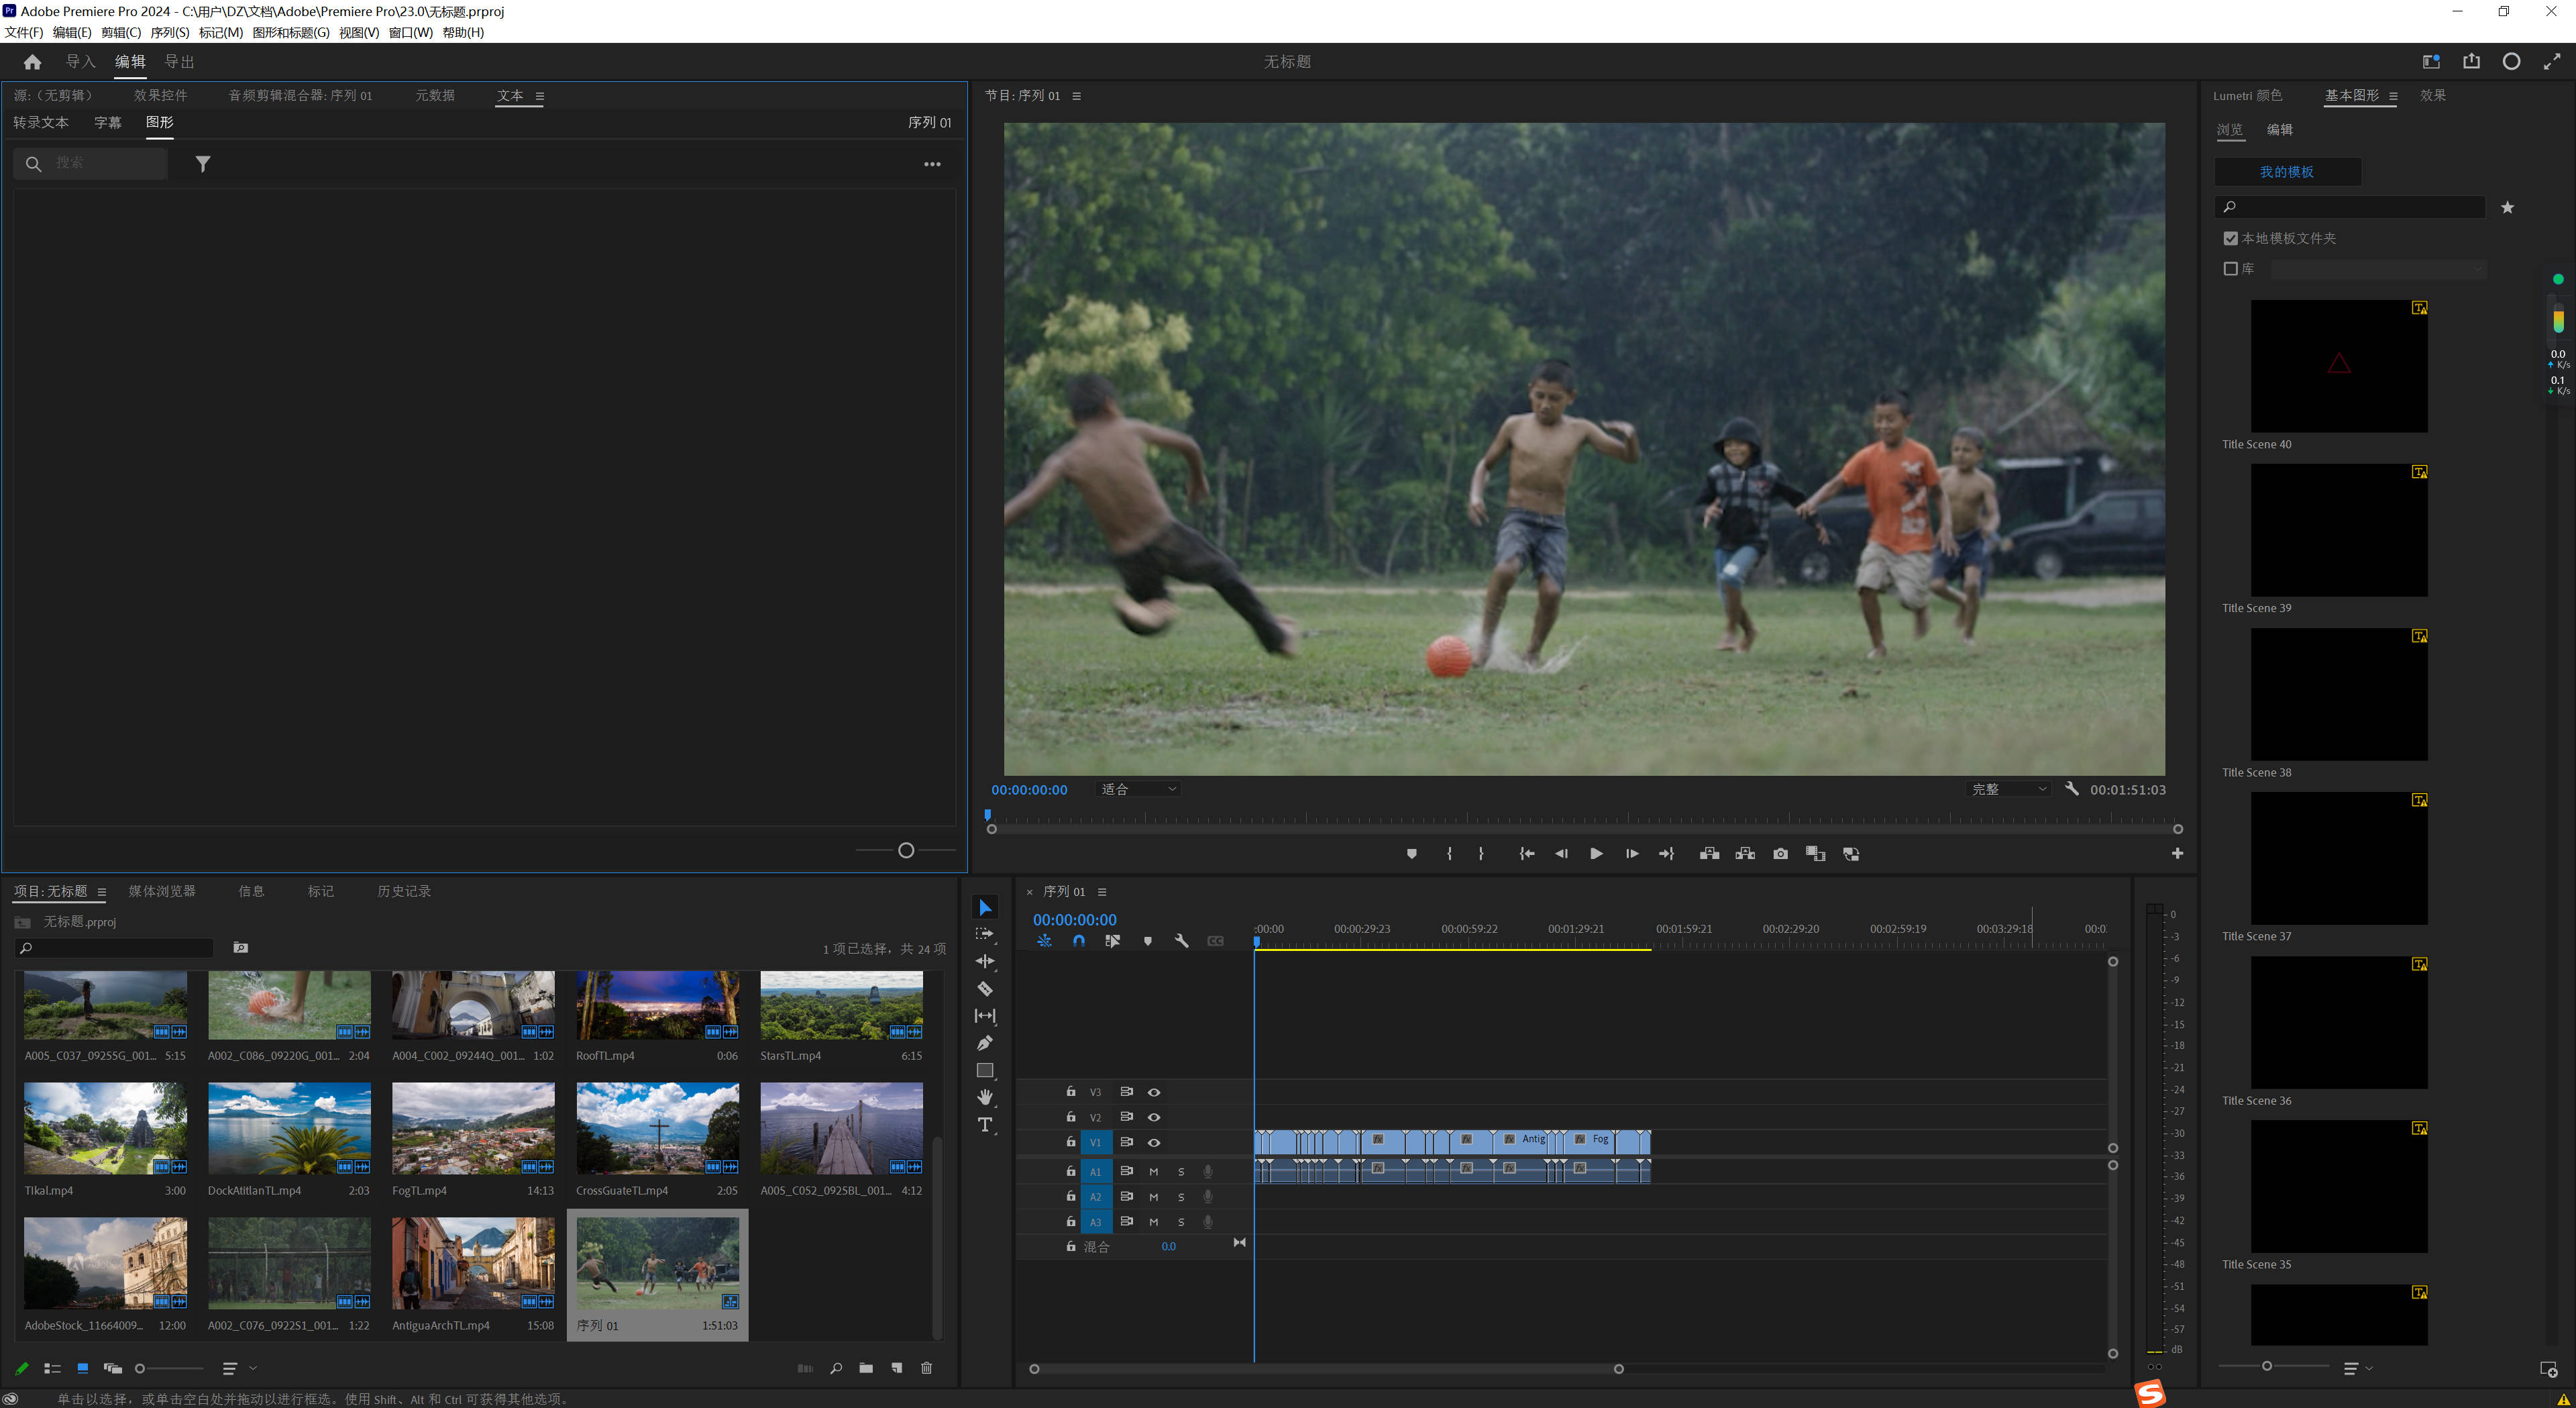Activate the Pen tool in the tools panel

coord(985,1042)
